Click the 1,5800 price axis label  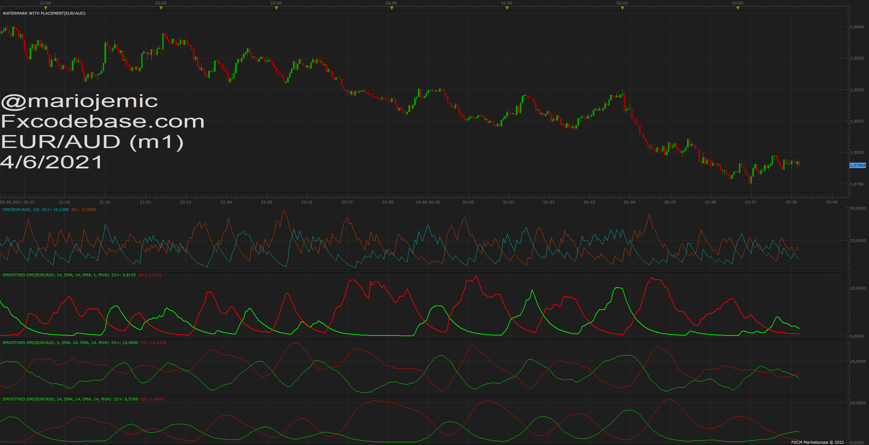coord(857,152)
